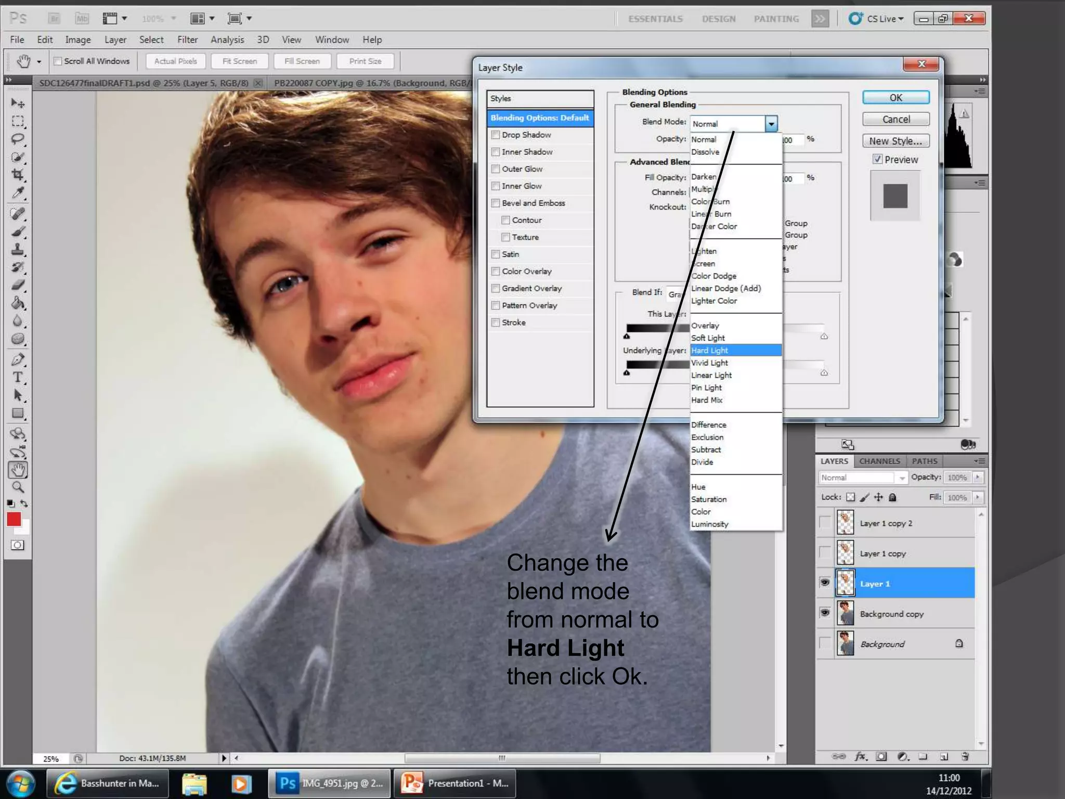The width and height of the screenshot is (1065, 799).
Task: Open status bar info arrow
Action: click(x=224, y=758)
